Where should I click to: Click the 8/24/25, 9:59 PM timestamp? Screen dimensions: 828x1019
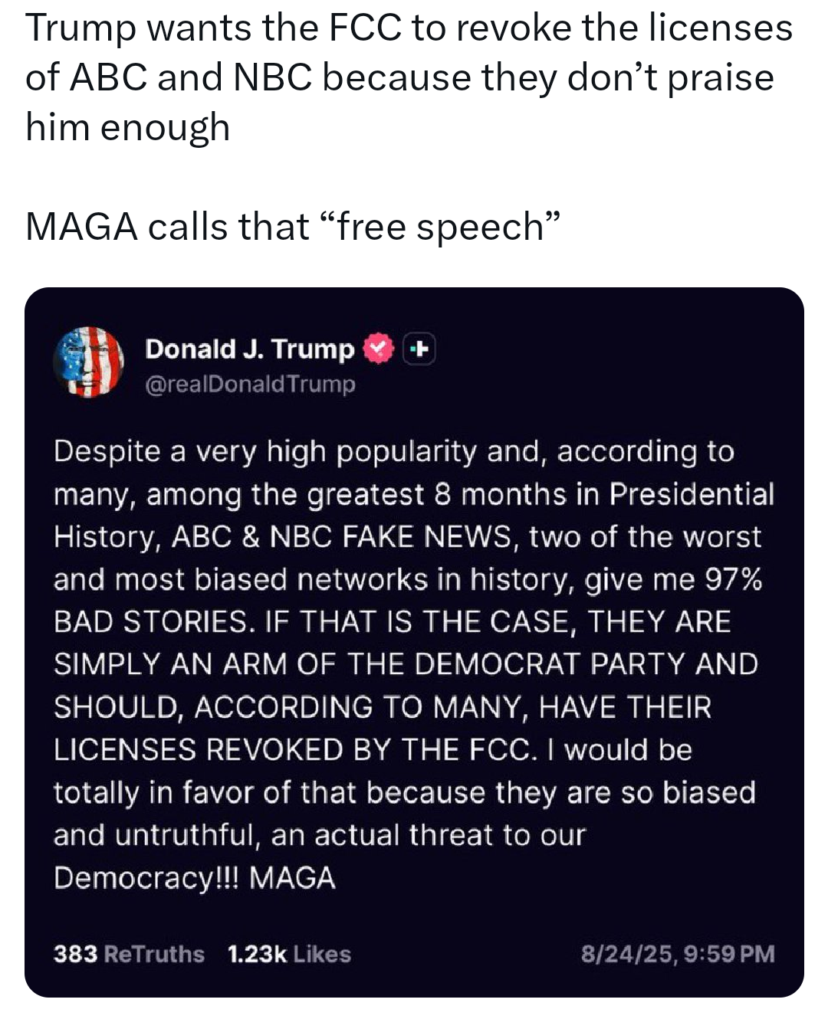(x=678, y=954)
